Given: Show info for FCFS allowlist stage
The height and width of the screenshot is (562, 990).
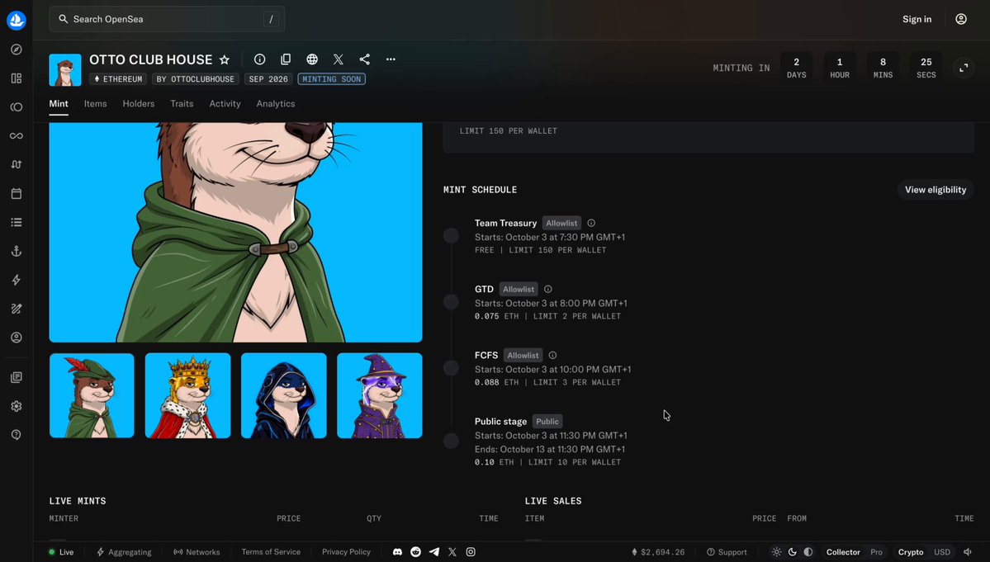Looking at the screenshot, I should coord(552,356).
